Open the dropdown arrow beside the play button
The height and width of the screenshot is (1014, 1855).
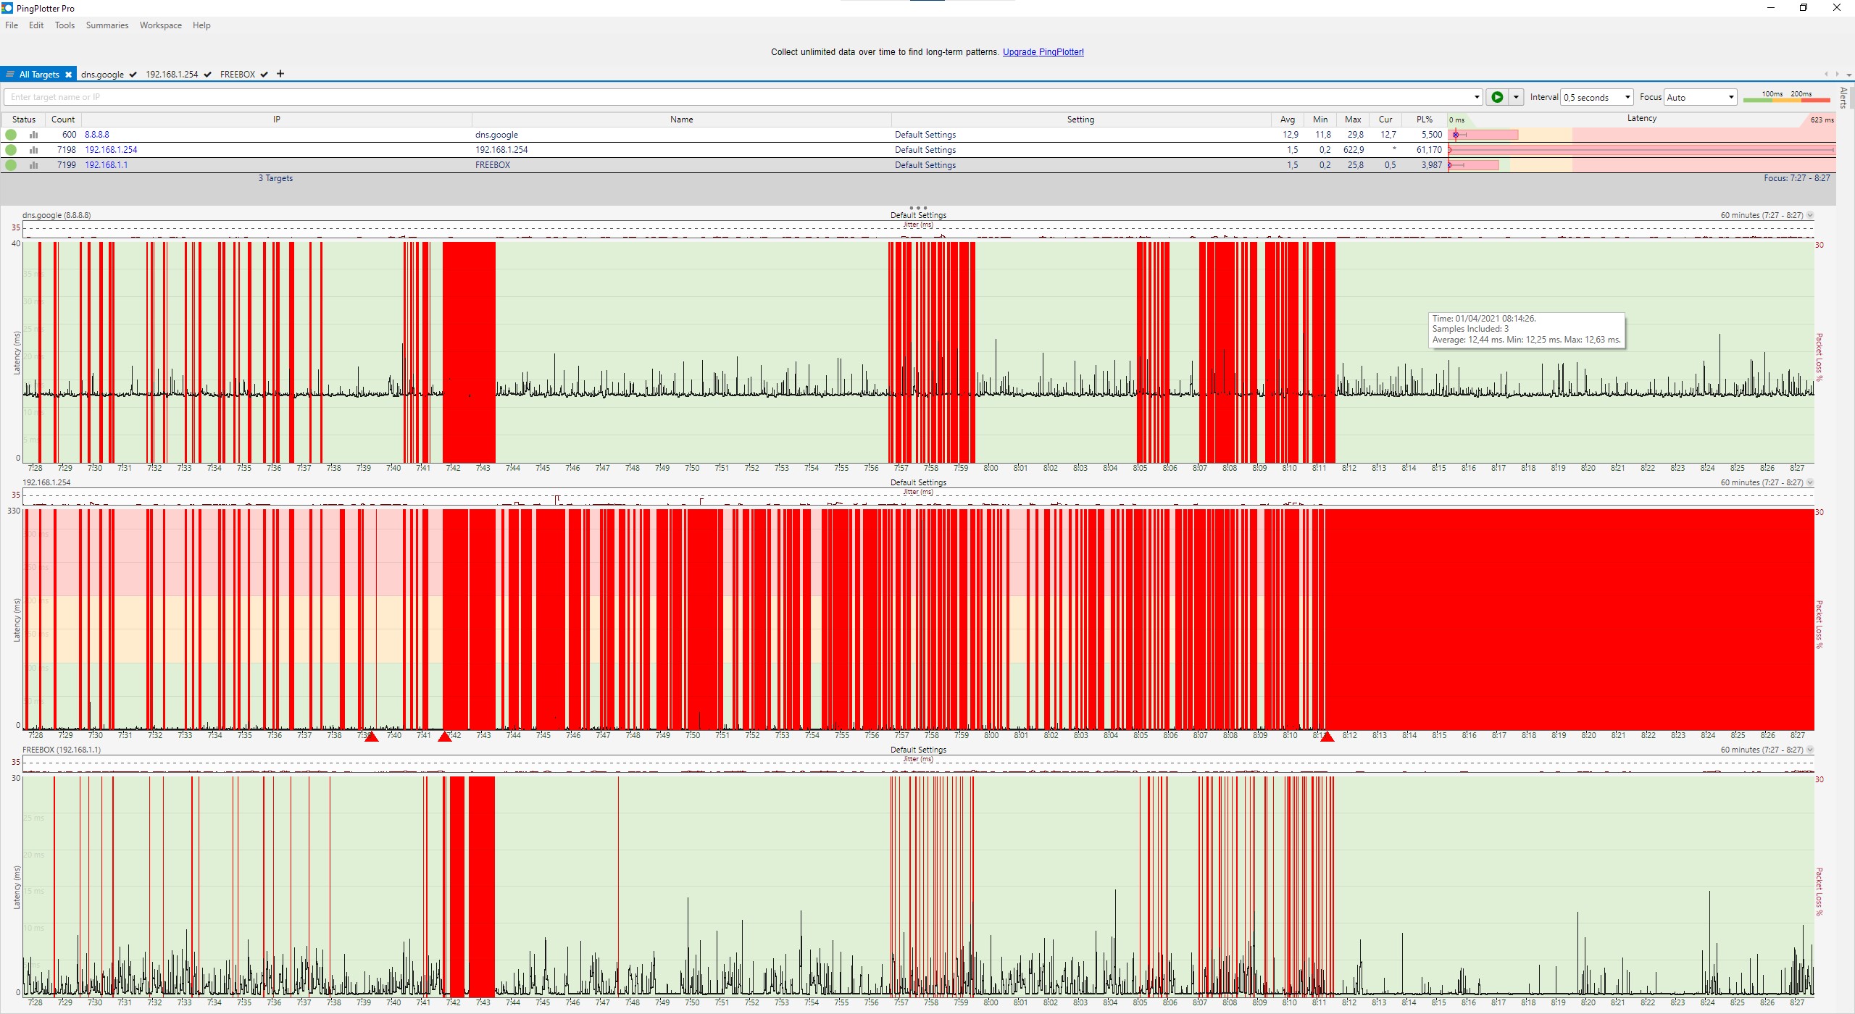(x=1515, y=97)
